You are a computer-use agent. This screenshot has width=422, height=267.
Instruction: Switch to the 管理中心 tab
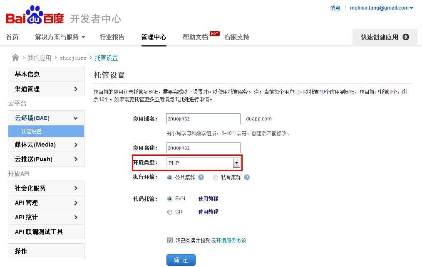tap(154, 37)
